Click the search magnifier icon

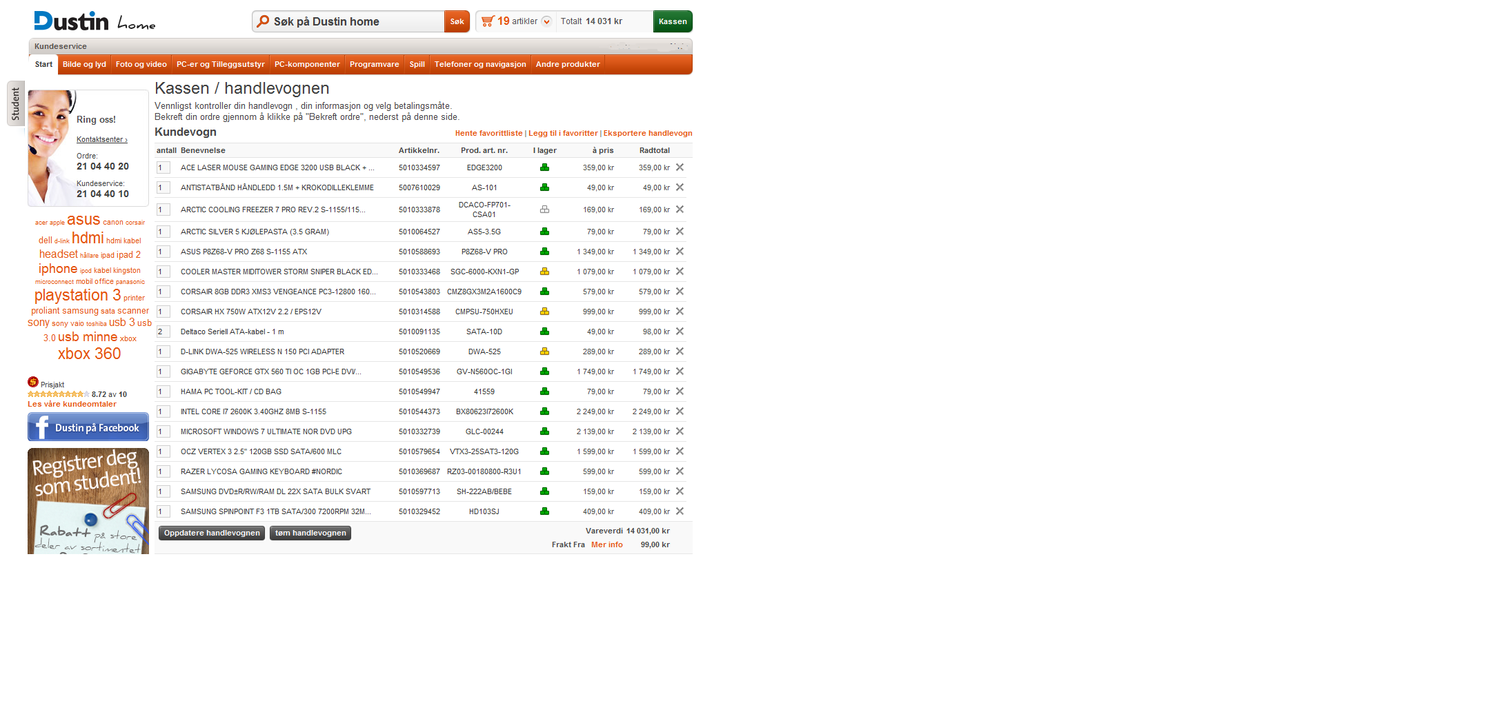(x=263, y=21)
